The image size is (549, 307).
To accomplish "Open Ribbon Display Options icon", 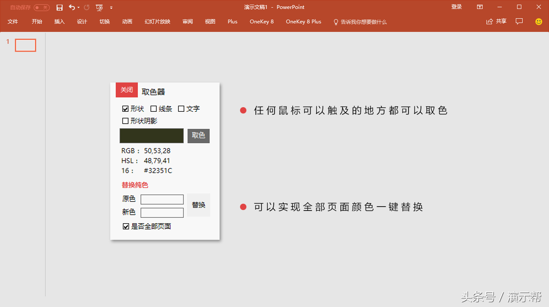I will coord(480,7).
